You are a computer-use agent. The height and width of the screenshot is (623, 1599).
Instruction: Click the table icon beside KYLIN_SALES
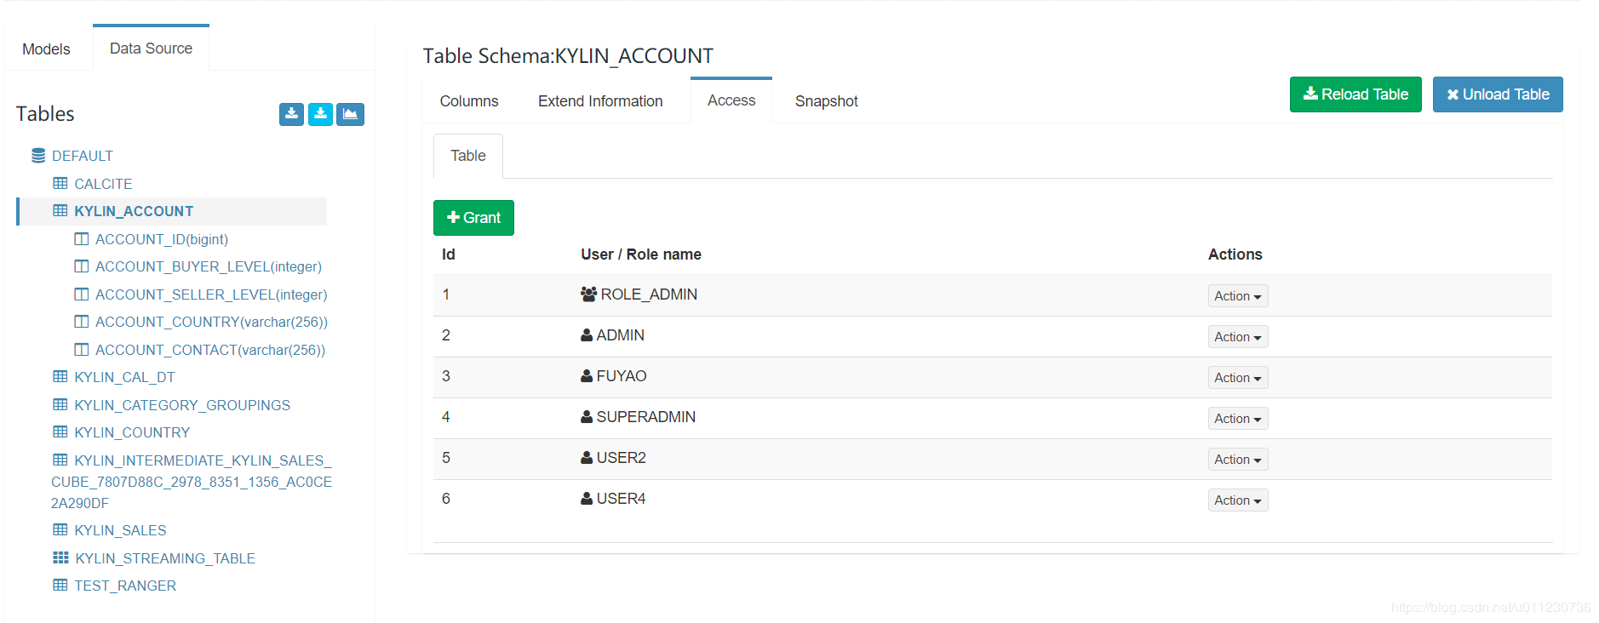click(60, 529)
